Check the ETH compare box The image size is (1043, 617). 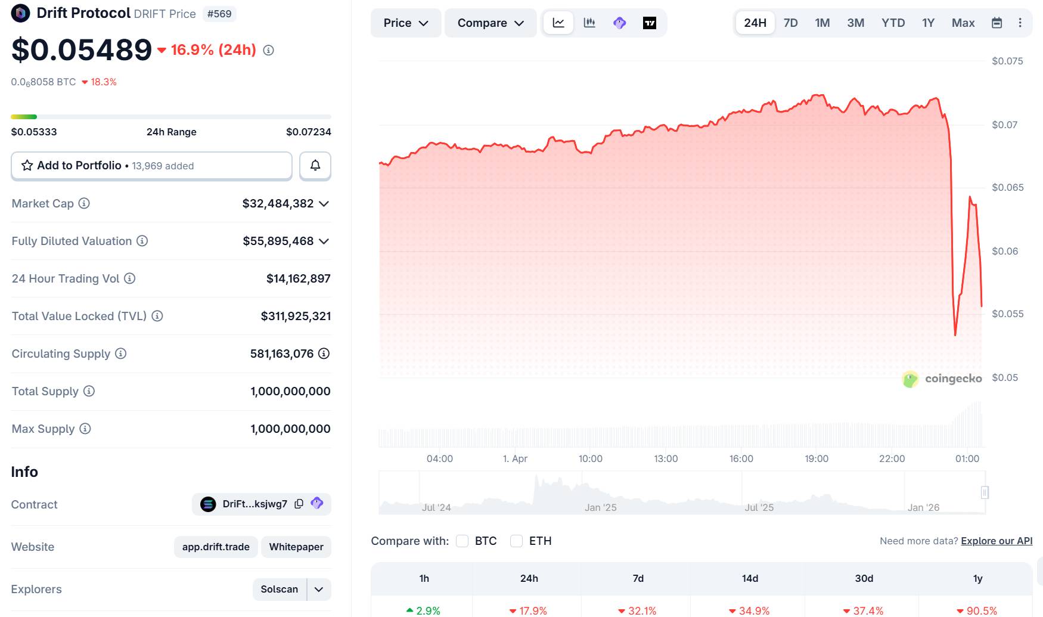pos(516,541)
